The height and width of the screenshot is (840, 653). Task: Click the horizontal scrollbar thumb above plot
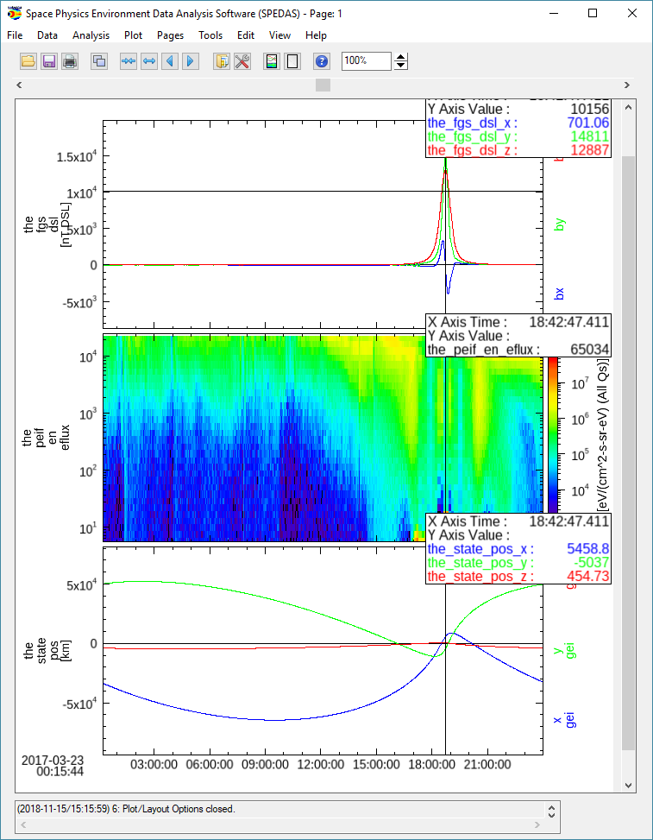click(x=323, y=85)
